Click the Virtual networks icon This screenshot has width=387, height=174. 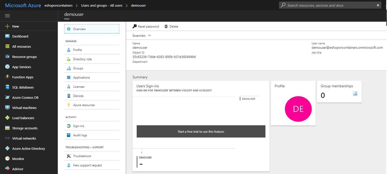tap(7, 138)
